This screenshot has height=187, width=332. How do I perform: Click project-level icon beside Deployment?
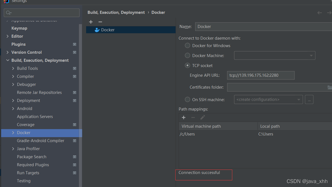[x=74, y=101]
